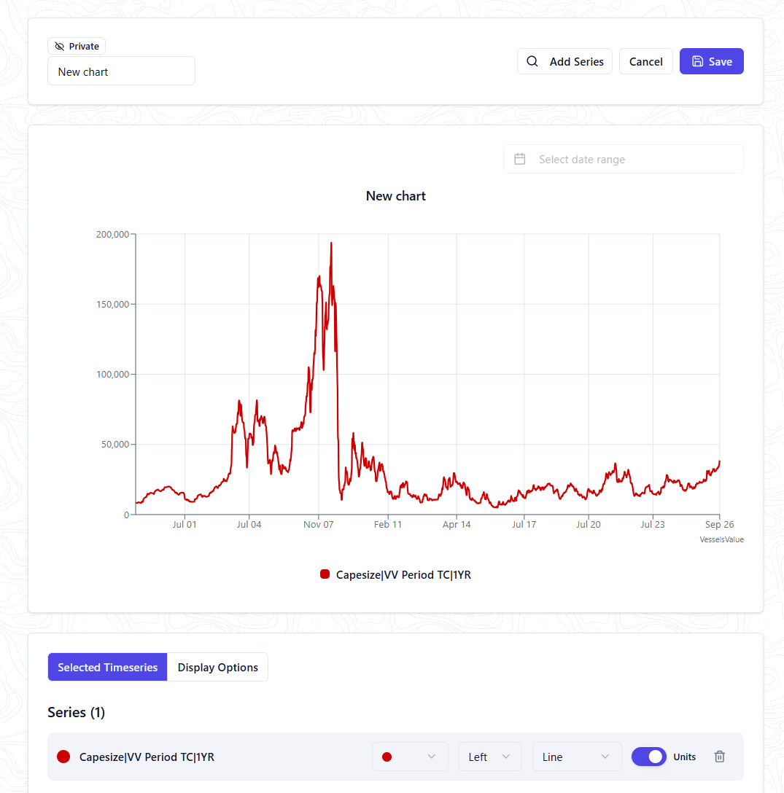Click the Capesize|VV Period TC|1YR series row name
784x793 pixels.
pyautogui.click(x=147, y=757)
